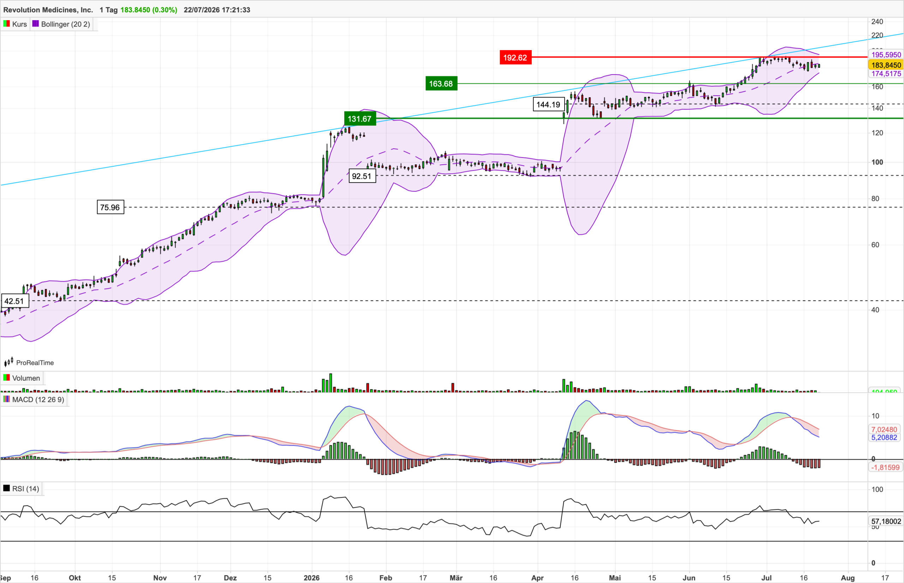The height and width of the screenshot is (583, 904).
Task: Open the Bollinger (20 2) indicator label
Action: (65, 24)
